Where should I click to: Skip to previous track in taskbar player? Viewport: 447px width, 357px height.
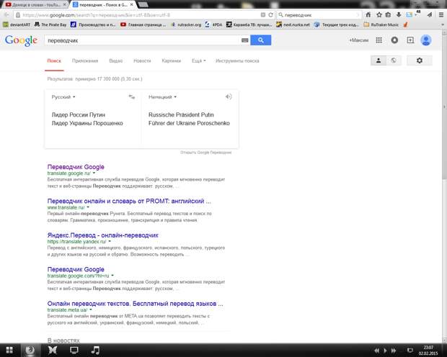coord(376,351)
